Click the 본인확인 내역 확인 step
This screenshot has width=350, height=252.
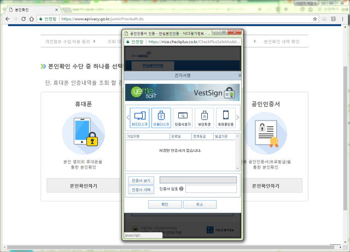pos(282,41)
